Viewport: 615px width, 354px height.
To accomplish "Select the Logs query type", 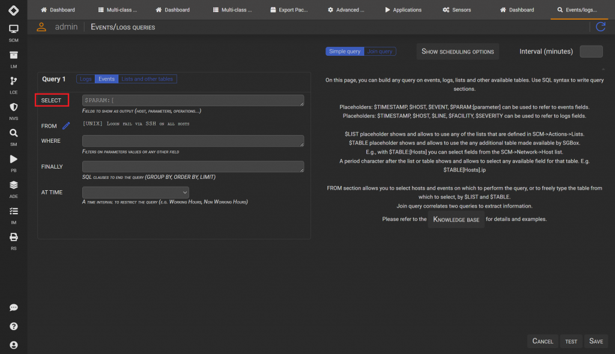I will click(85, 79).
